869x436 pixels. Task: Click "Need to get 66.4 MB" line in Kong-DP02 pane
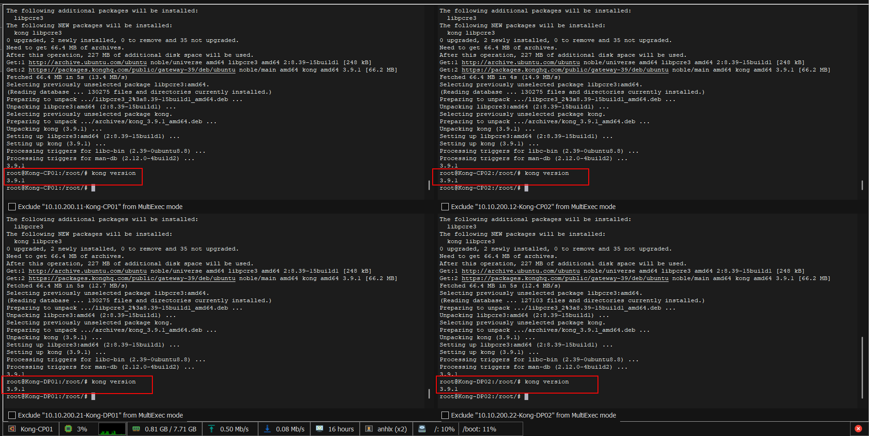pos(498,256)
